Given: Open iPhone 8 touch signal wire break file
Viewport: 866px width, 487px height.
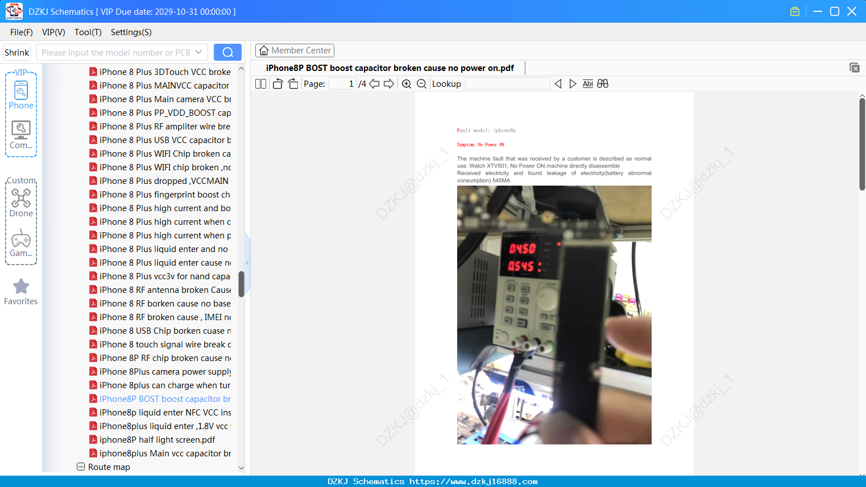Looking at the screenshot, I should pos(165,344).
